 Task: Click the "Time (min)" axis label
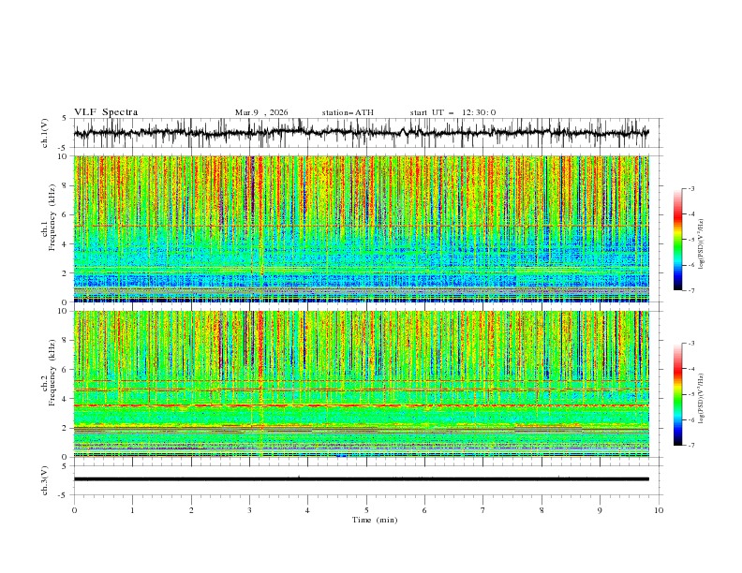point(375,520)
